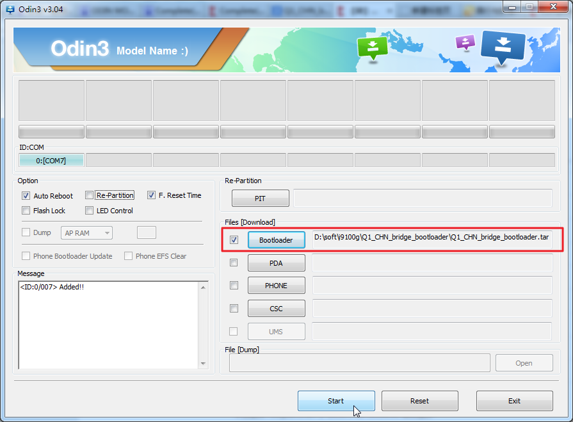
Task: Click the PDA file path field
Action: tap(432, 263)
